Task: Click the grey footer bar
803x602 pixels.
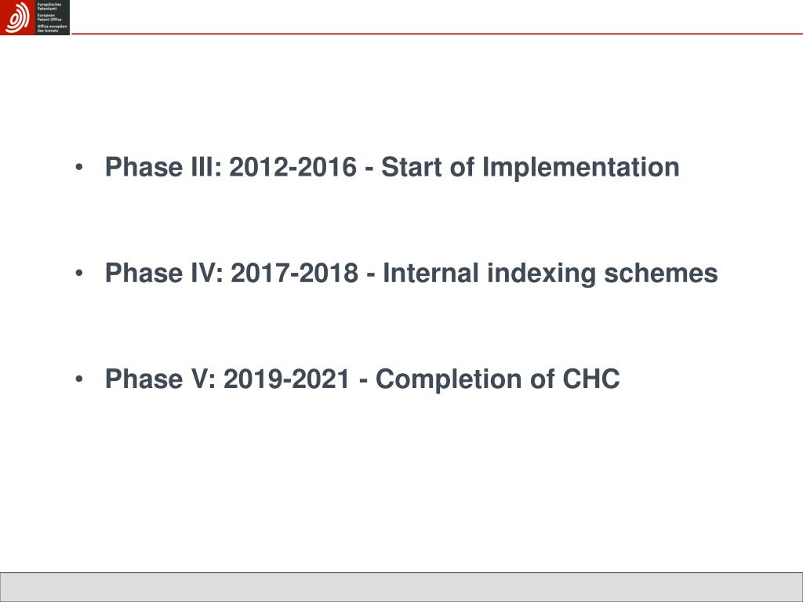Action: (x=401, y=586)
